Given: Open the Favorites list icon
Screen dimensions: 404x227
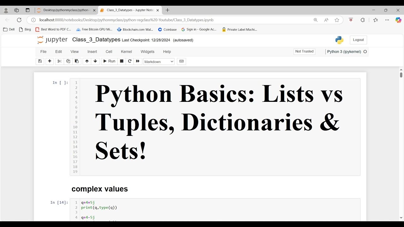Looking at the screenshot, I should click(375, 20).
